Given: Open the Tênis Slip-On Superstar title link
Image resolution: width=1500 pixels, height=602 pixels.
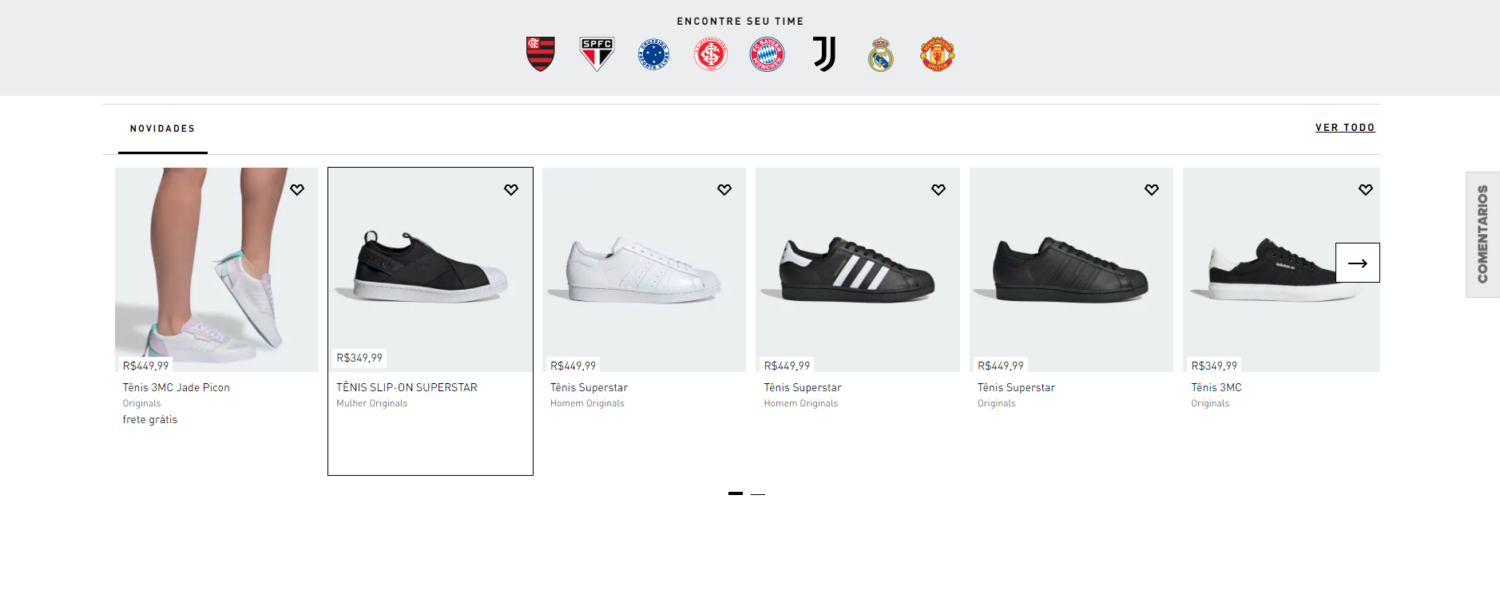Looking at the screenshot, I should (x=407, y=387).
